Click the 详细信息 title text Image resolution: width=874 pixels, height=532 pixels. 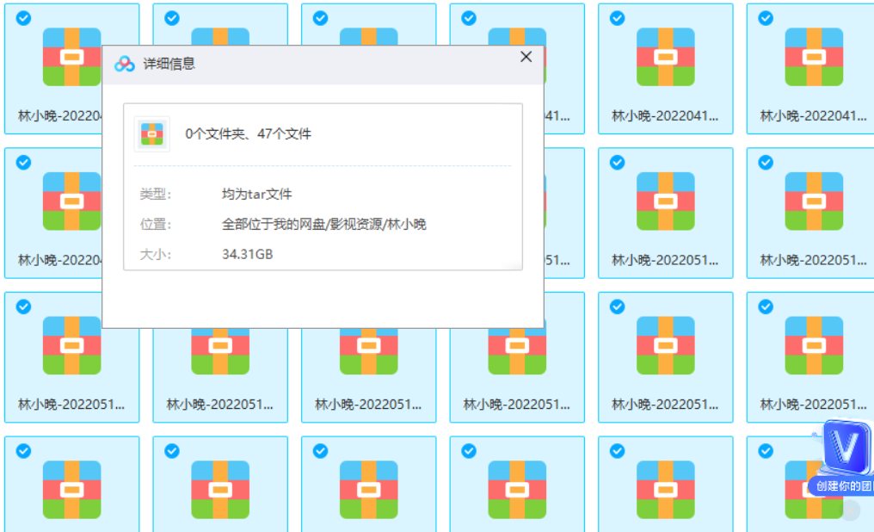click(169, 64)
